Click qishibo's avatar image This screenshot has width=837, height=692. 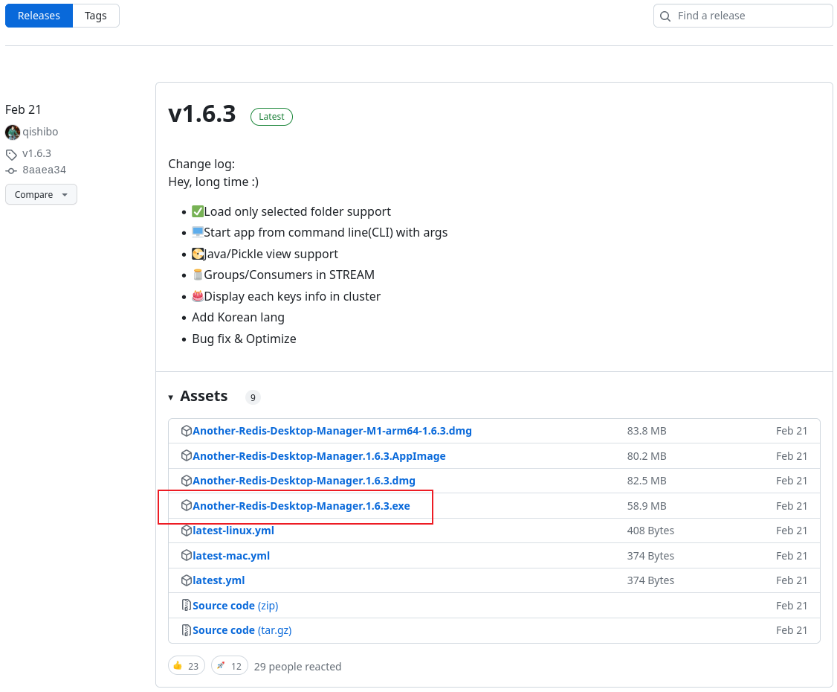(13, 132)
